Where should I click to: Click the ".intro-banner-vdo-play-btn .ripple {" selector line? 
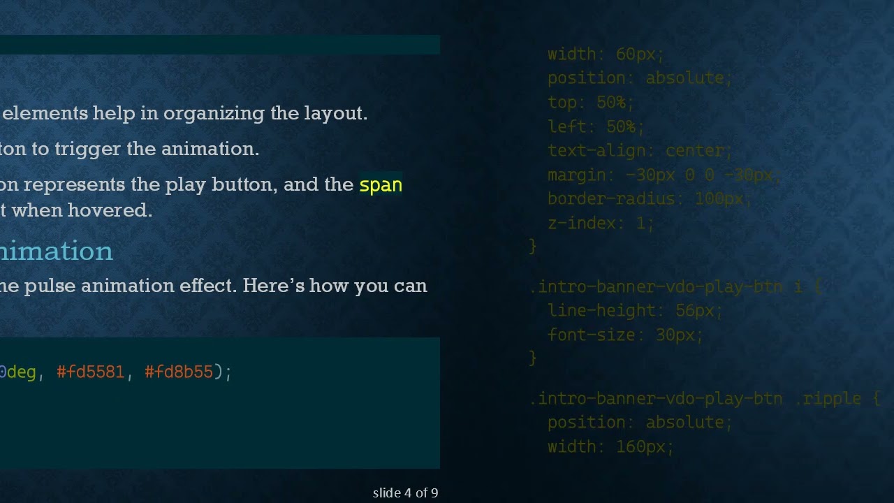(x=705, y=398)
